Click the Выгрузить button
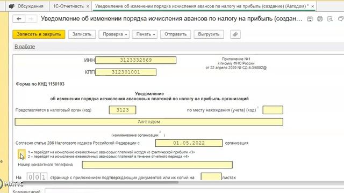This screenshot has width=344, height=193. [x=209, y=34]
